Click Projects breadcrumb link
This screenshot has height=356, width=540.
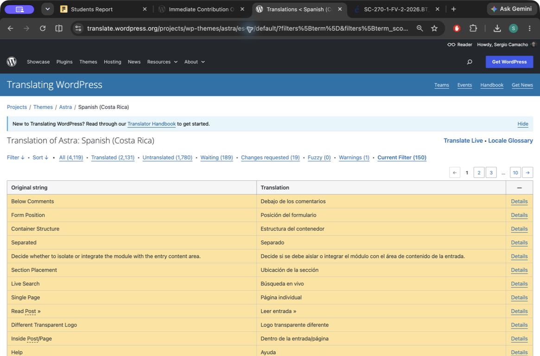pyautogui.click(x=17, y=107)
